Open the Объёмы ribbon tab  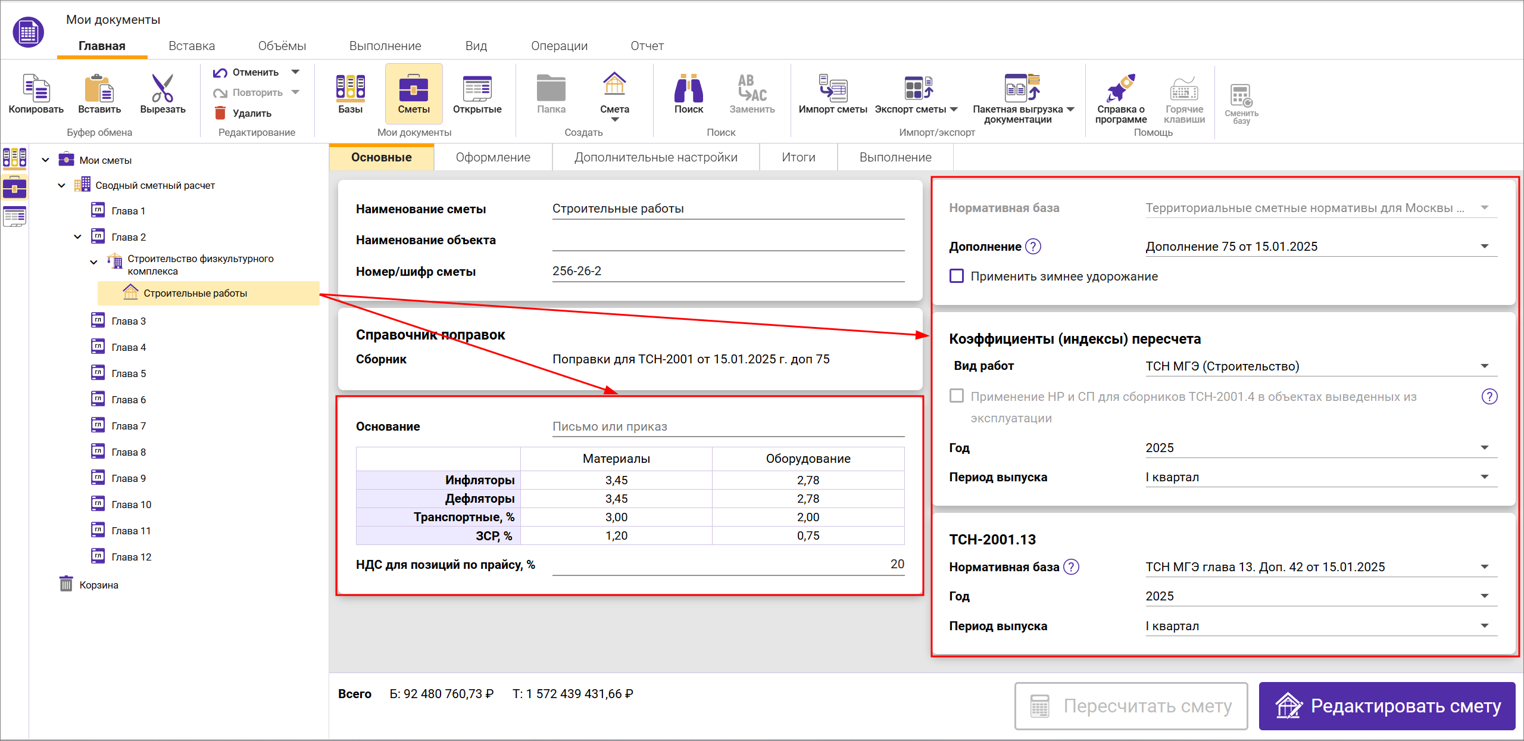(x=282, y=46)
